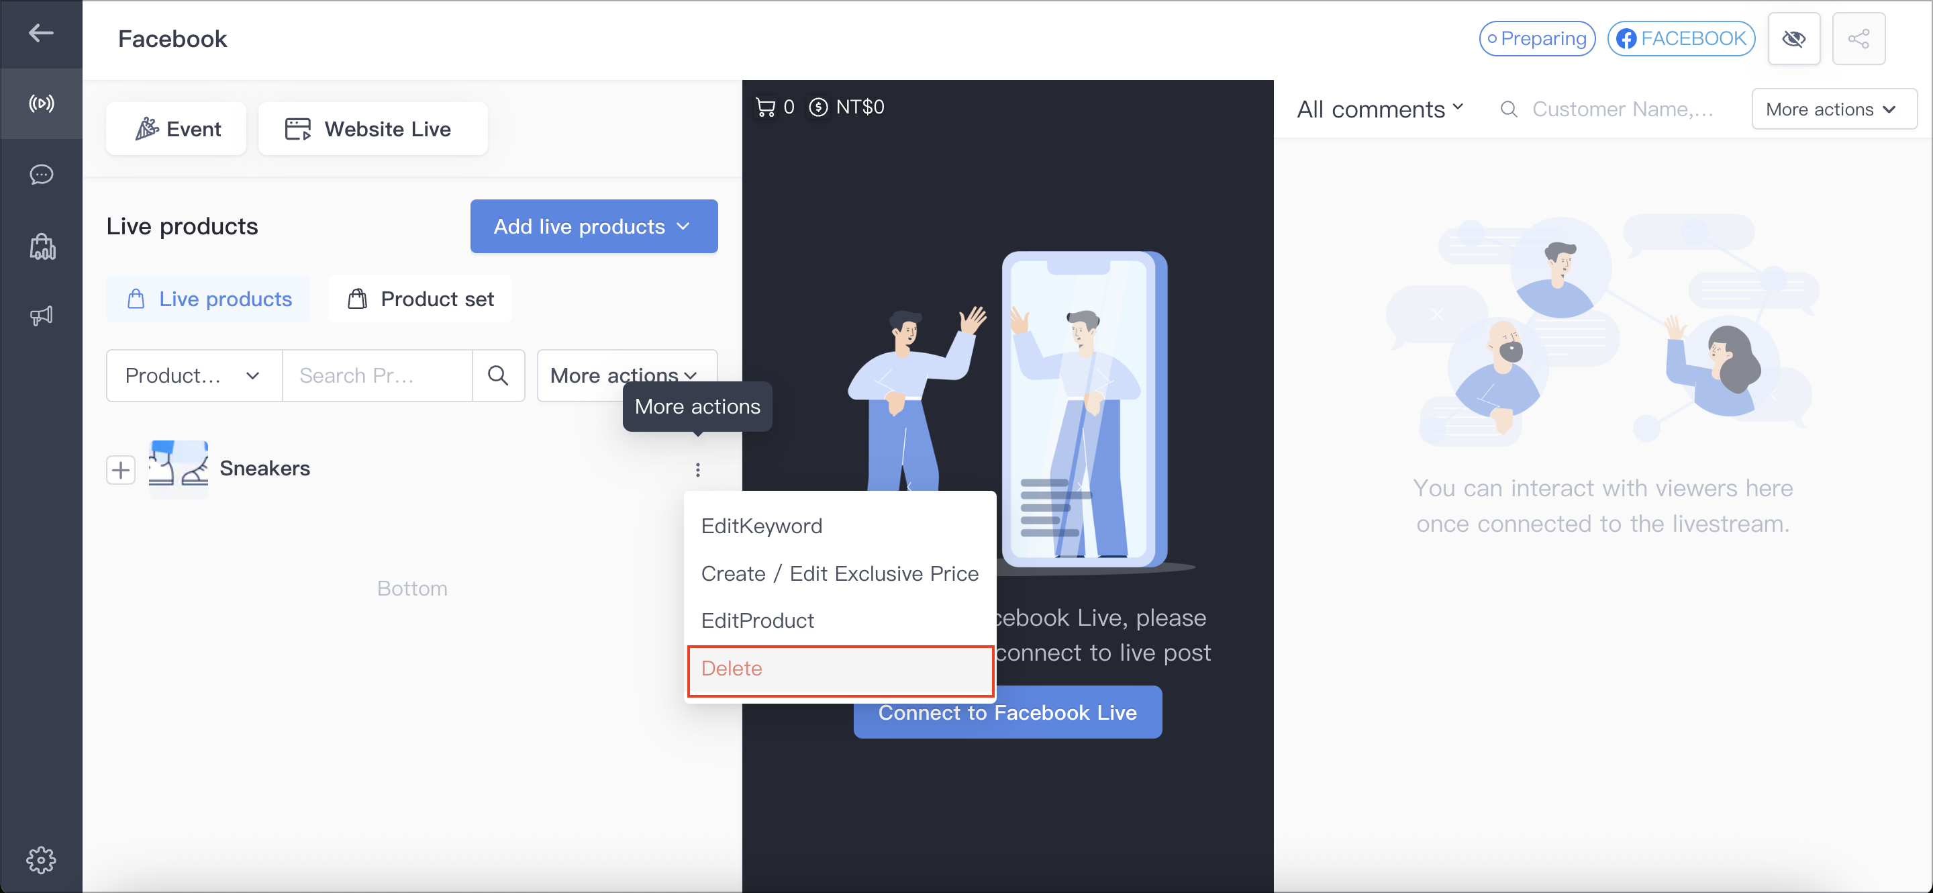This screenshot has height=893, width=1933.
Task: Expand the All comments filter
Action: pyautogui.click(x=1380, y=109)
